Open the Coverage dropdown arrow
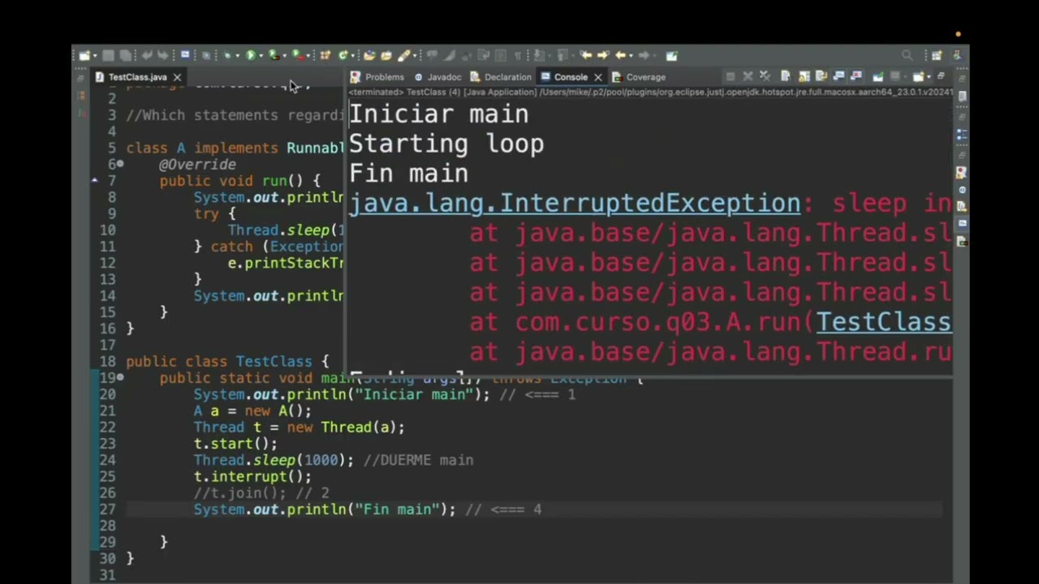Viewport: 1039px width, 584px height. coord(284,56)
